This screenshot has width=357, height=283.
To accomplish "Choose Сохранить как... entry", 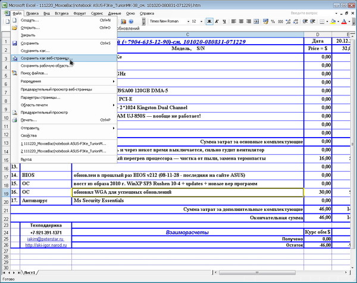I will [64, 51].
